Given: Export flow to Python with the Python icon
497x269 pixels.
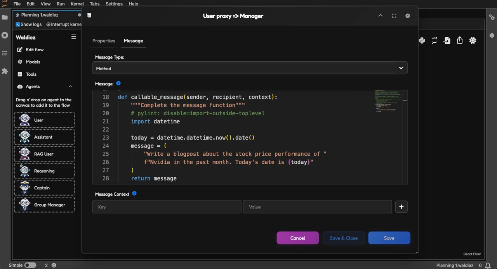Looking at the screenshot, I should (x=422, y=40).
